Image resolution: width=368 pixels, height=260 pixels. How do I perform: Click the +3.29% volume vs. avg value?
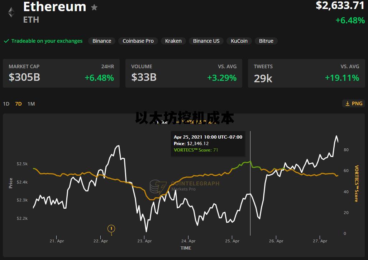coord(222,78)
